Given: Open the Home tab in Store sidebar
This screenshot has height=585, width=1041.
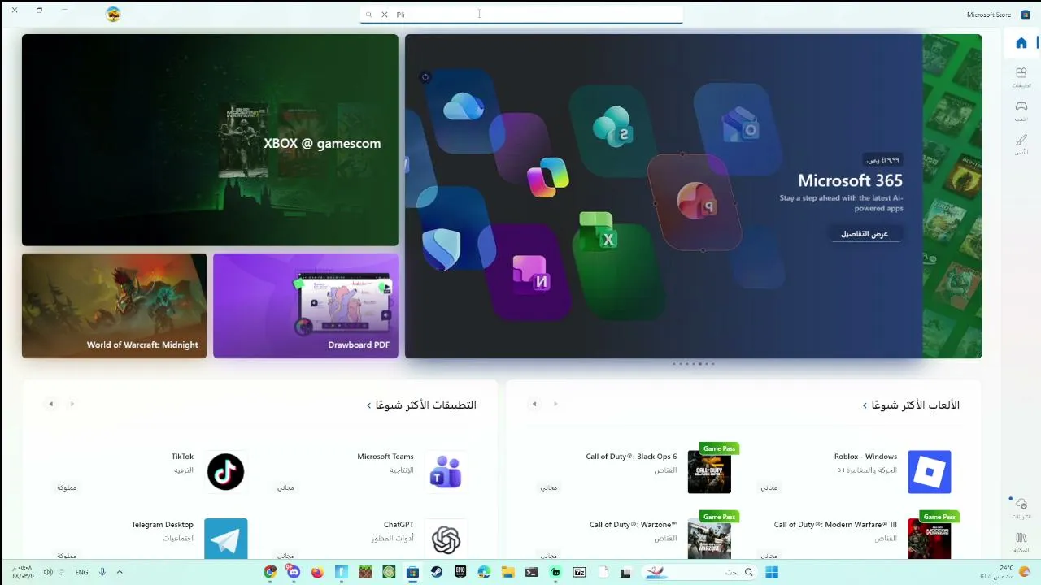Looking at the screenshot, I should click(x=1021, y=43).
